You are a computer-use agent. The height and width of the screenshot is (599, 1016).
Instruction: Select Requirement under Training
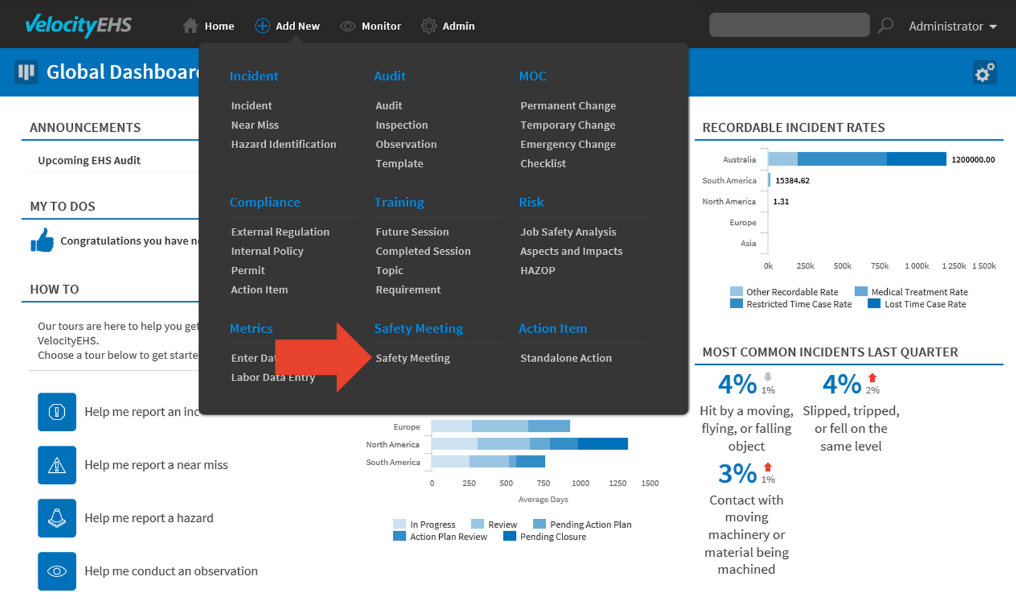tap(408, 289)
